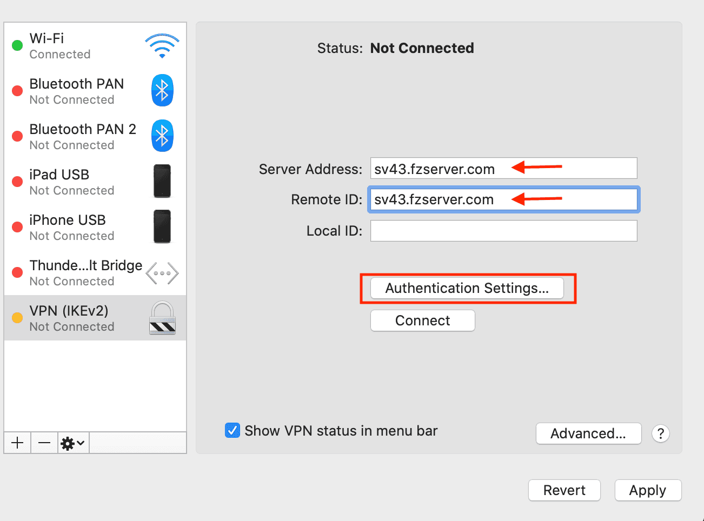Uncheck Show VPN status in menu bar
This screenshot has height=521, width=704.
[x=233, y=430]
